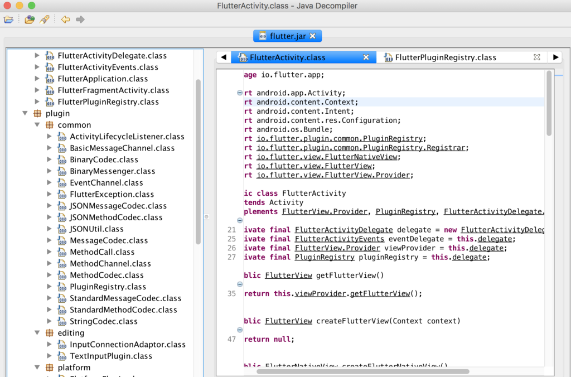Expand FlutterActivityEvents.class node

tap(37, 67)
